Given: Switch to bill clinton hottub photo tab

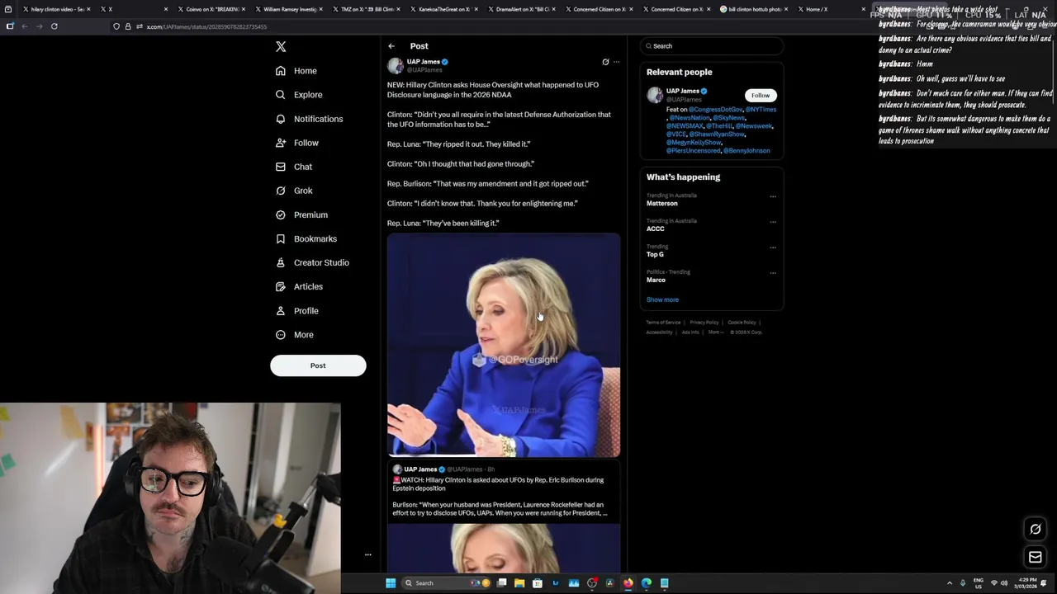Looking at the screenshot, I should [754, 9].
